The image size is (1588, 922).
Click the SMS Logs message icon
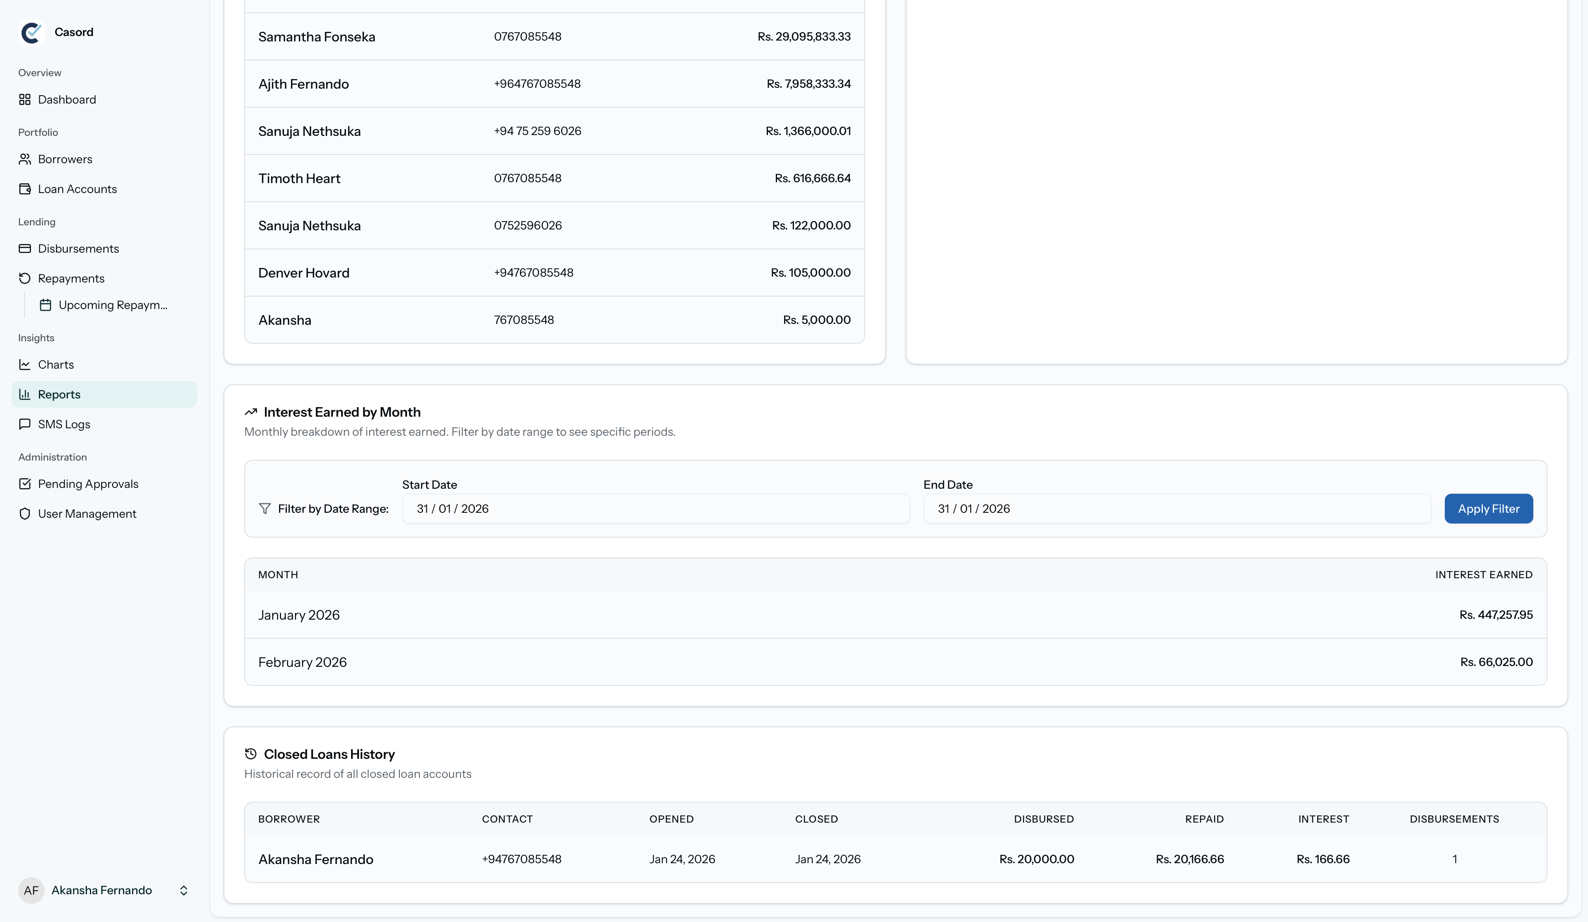tap(24, 424)
